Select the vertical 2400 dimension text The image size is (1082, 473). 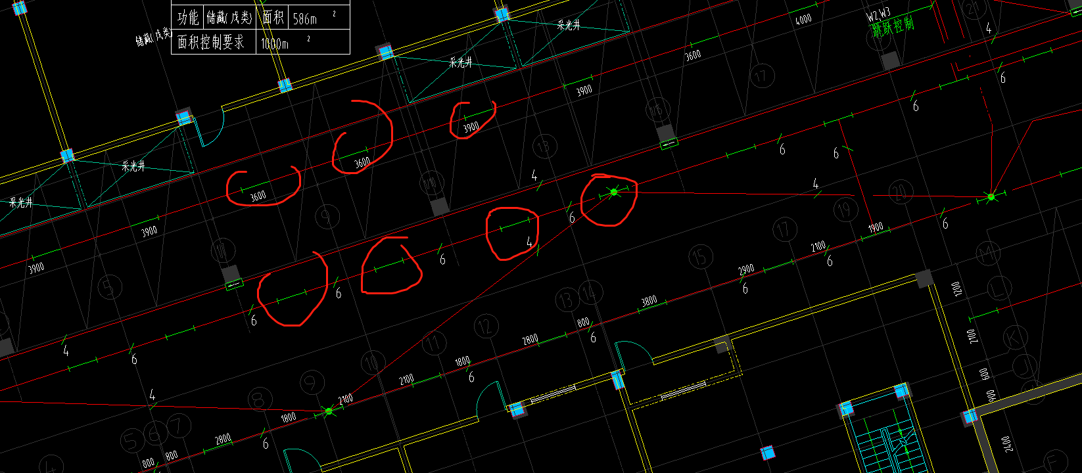tap(1006, 443)
